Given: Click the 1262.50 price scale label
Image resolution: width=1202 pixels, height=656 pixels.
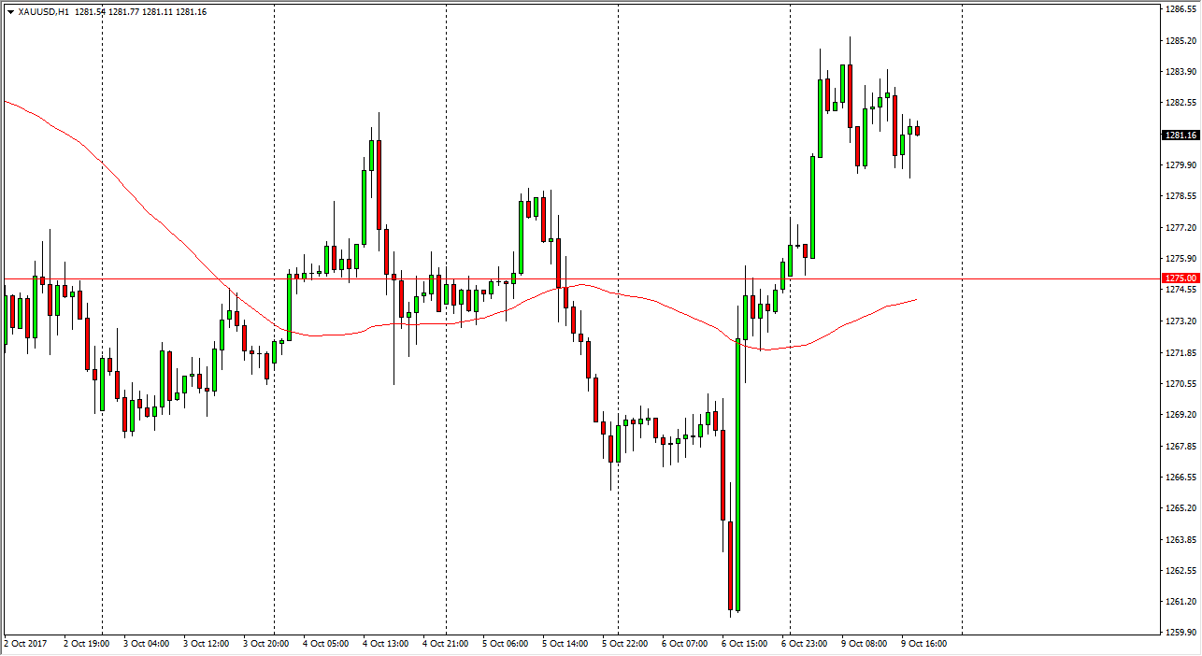Looking at the screenshot, I should tap(1180, 570).
